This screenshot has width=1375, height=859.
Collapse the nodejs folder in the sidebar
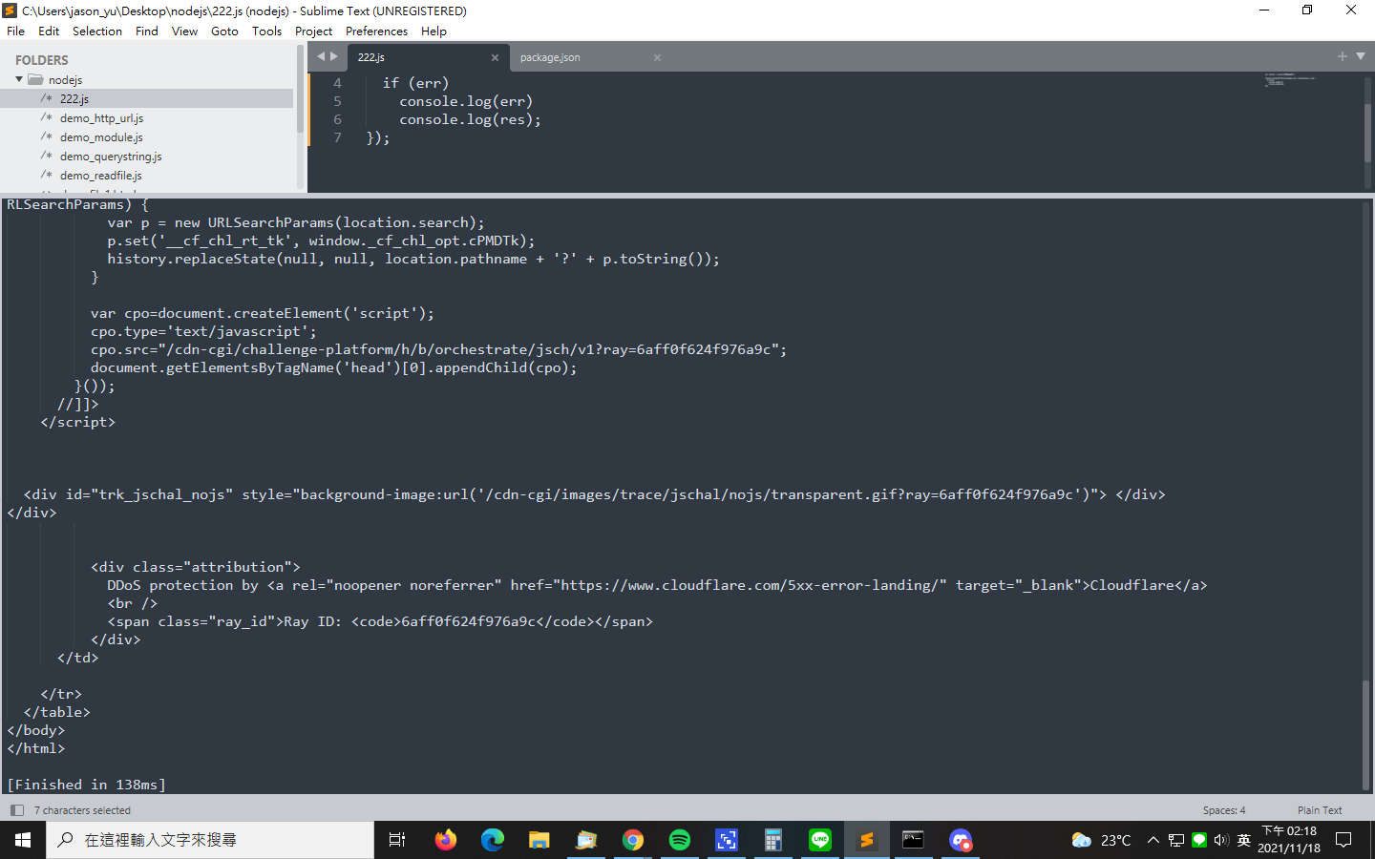[19, 79]
